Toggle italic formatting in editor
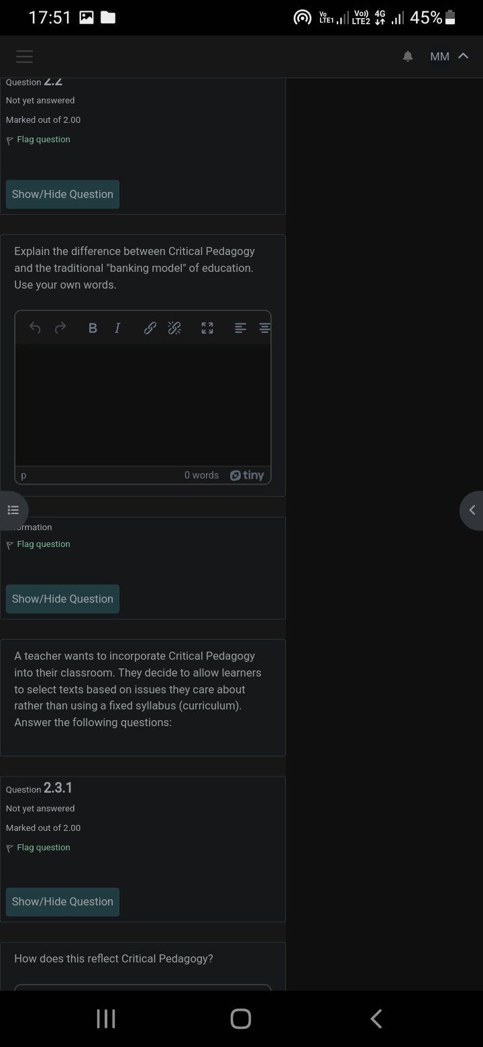Screen dimensions: 483x1047 click(x=117, y=328)
